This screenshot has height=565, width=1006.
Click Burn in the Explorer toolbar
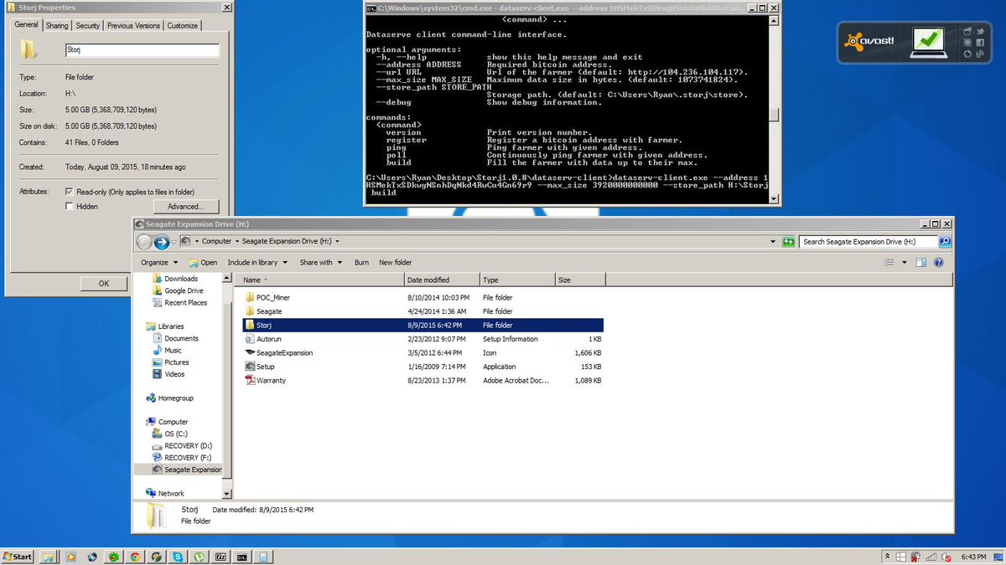(x=361, y=262)
